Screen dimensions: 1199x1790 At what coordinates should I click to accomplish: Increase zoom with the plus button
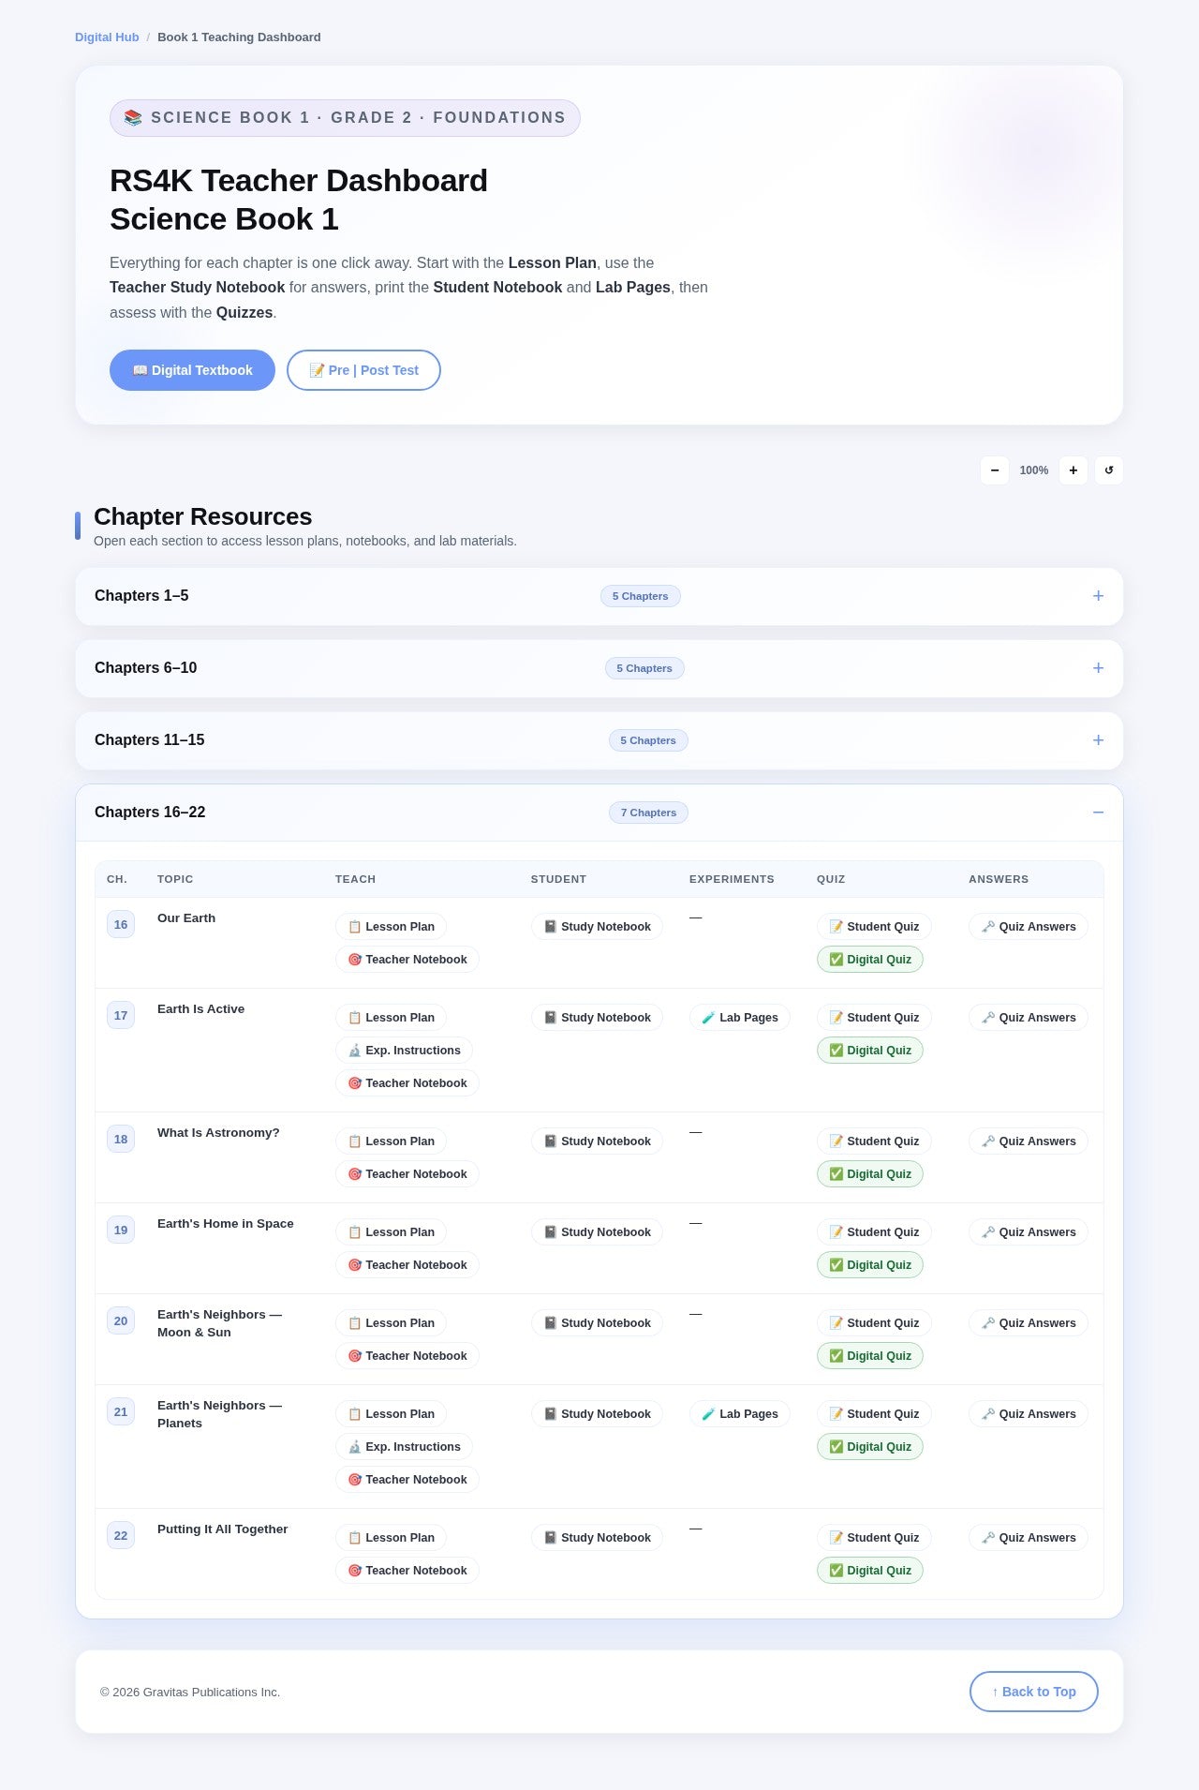click(x=1073, y=470)
